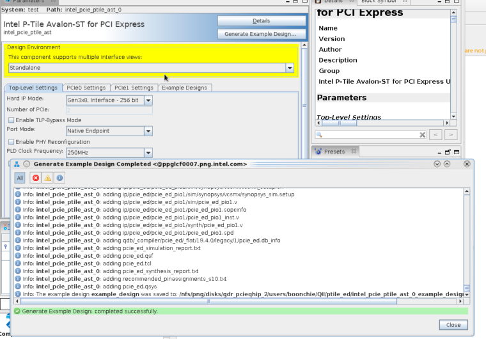Open Hard IP Mode dropdown
486x339 pixels.
(x=148, y=100)
